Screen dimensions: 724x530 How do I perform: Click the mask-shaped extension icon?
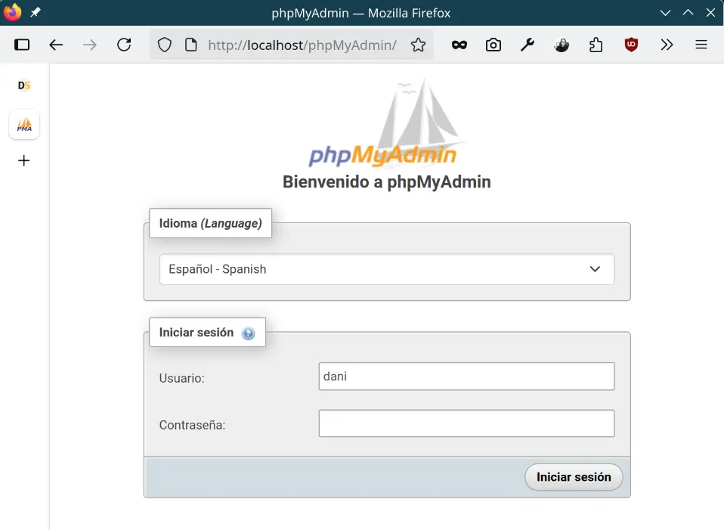point(459,45)
